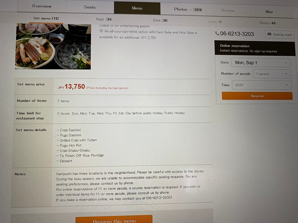This screenshot has height=223, width=298.
Task: Select the Menu tab
Action: click(x=137, y=8)
